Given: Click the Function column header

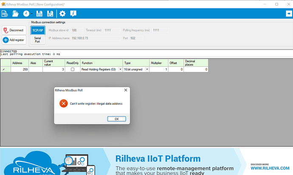Looking at the screenshot, I should click(x=101, y=63).
